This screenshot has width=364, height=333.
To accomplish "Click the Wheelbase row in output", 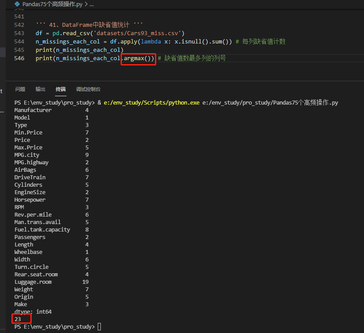I will point(51,252).
